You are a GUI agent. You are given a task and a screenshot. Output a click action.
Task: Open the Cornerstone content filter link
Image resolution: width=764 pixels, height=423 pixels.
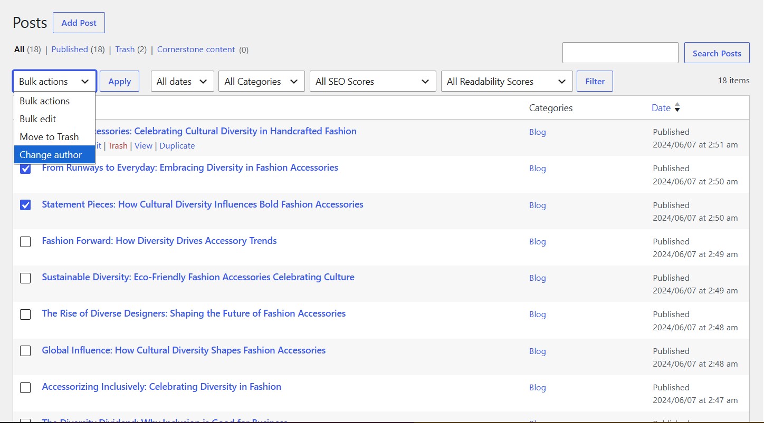[x=196, y=49]
